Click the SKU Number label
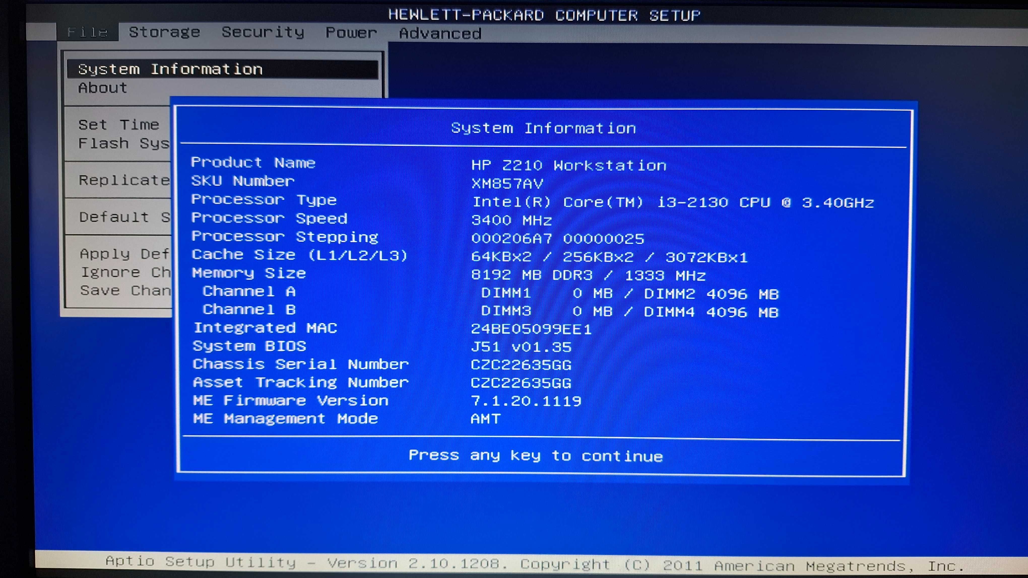Screen dimensions: 1028x578 (243, 181)
